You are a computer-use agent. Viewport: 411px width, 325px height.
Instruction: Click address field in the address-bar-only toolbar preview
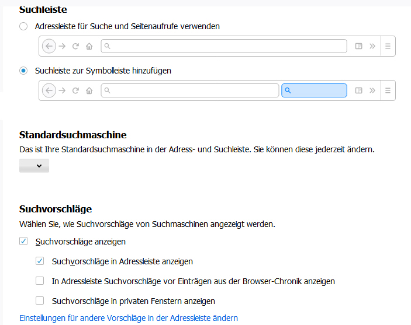(224, 46)
